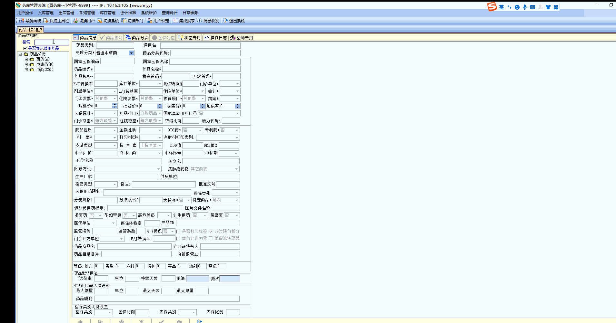
Task: Lock the session with 用户锁定
Action: pos(158,21)
